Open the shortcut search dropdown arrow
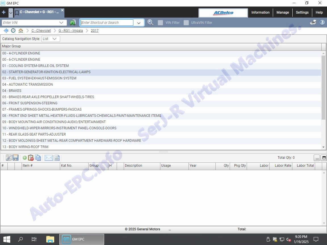 pyautogui.click(x=139, y=23)
